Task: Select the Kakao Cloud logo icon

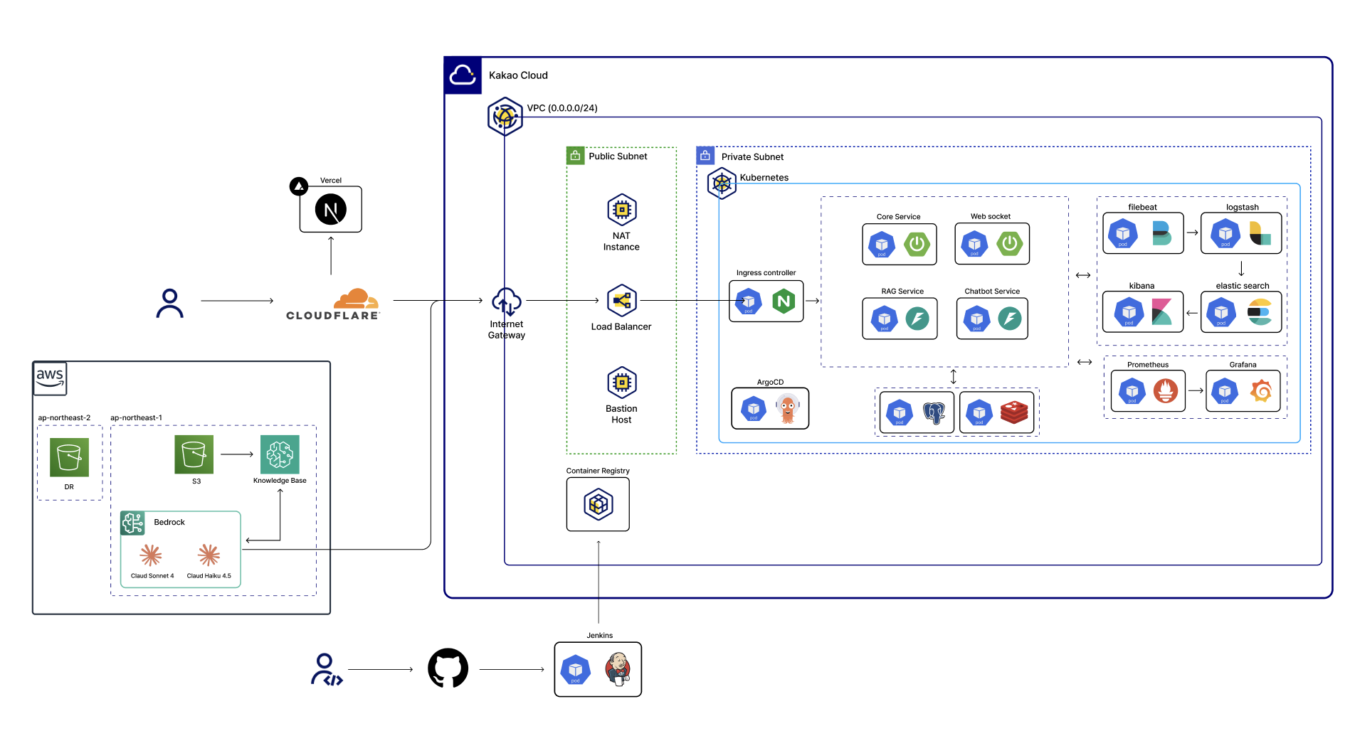Action: click(x=463, y=75)
